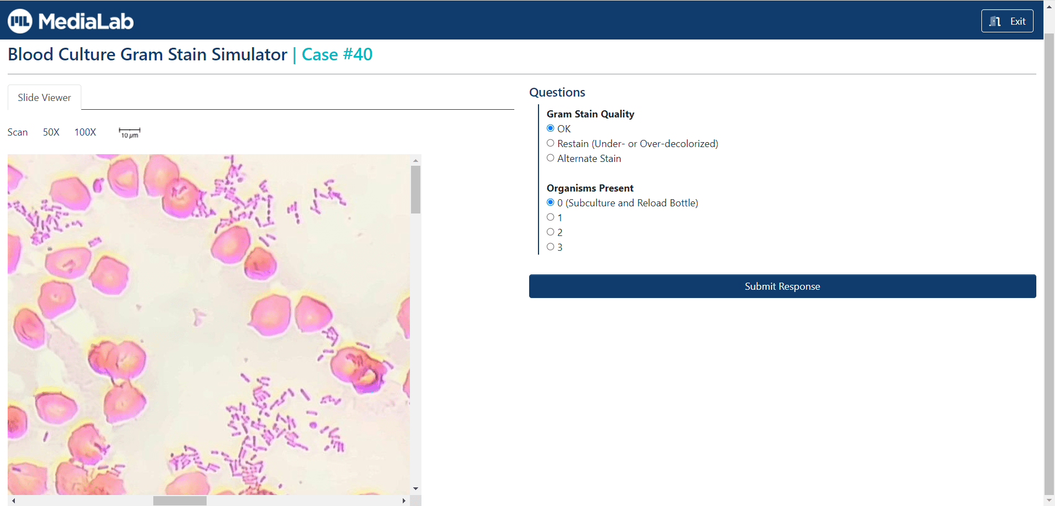This screenshot has width=1055, height=506.
Task: Select "2" under Organisms Present
Action: [x=551, y=231]
